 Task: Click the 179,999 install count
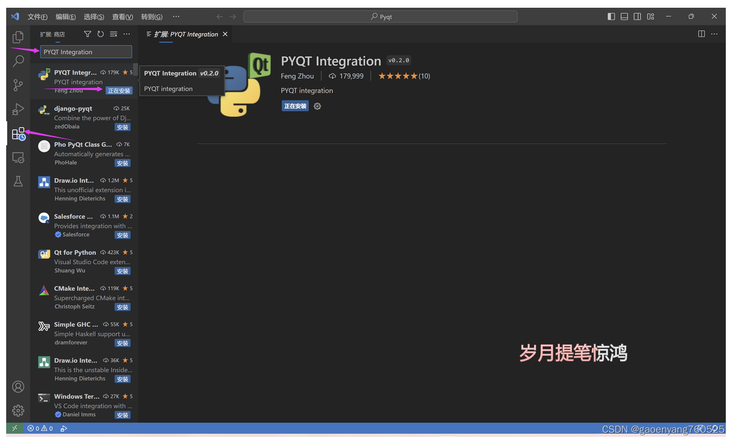coord(346,76)
